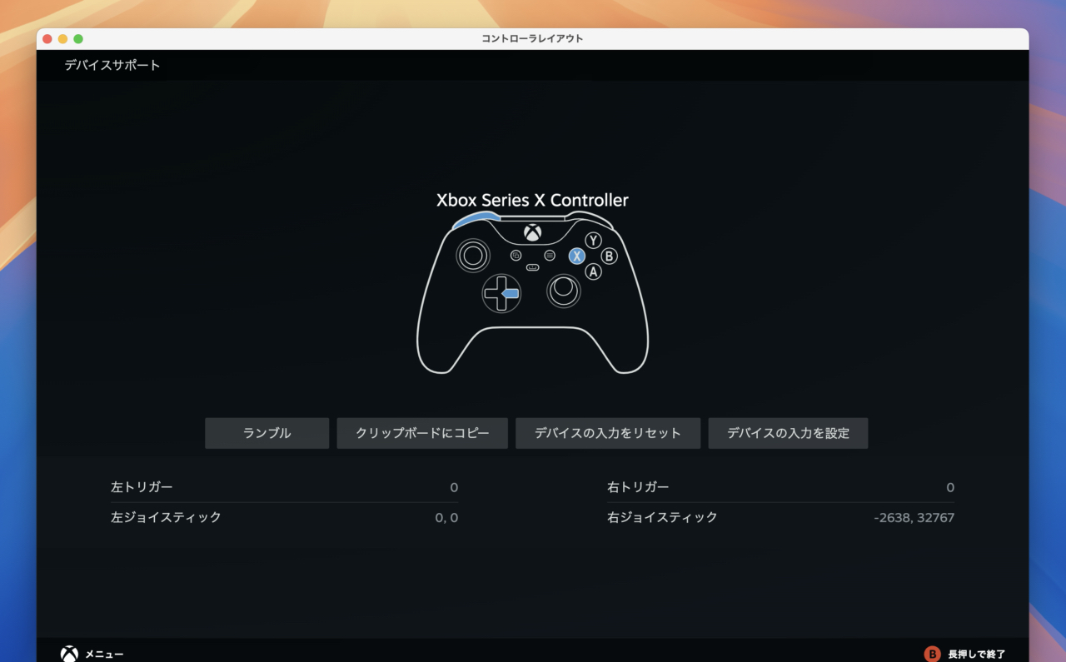This screenshot has height=662, width=1066.
Task: Click the 左ジョイスティック label
Action: 166,517
